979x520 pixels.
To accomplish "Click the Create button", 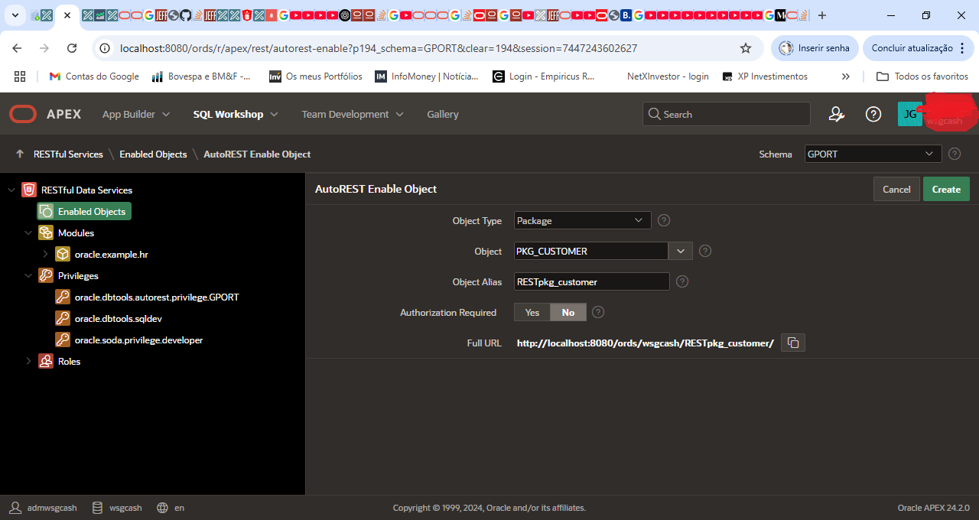I will point(946,189).
